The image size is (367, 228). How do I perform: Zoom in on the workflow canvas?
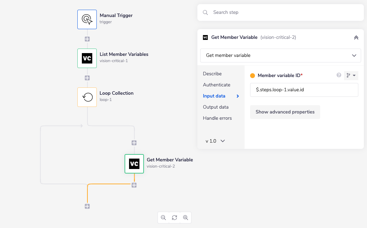click(x=186, y=218)
